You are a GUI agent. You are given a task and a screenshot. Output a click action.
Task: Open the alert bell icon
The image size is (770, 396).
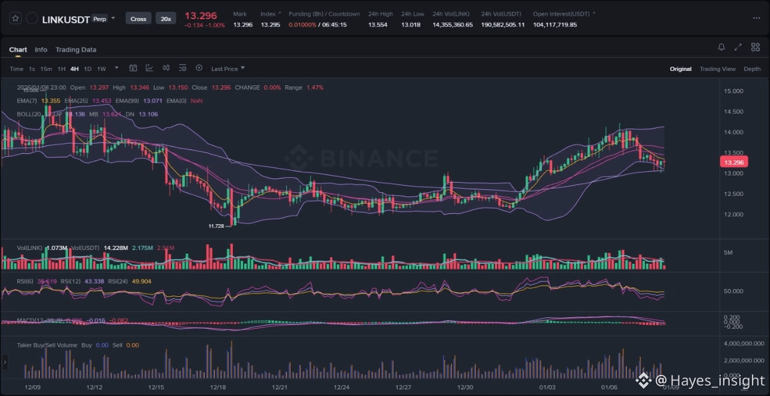[x=721, y=47]
